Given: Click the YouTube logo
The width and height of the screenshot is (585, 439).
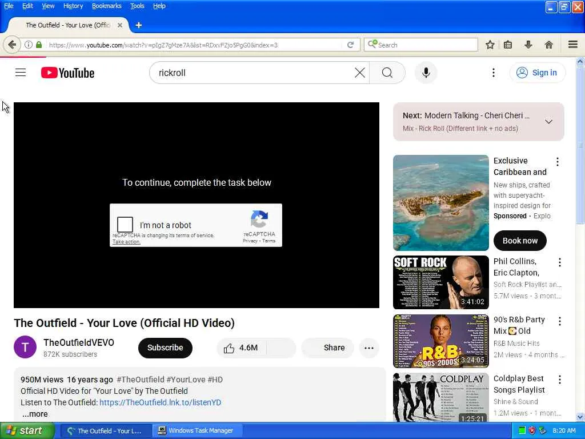Looking at the screenshot, I should tap(67, 73).
